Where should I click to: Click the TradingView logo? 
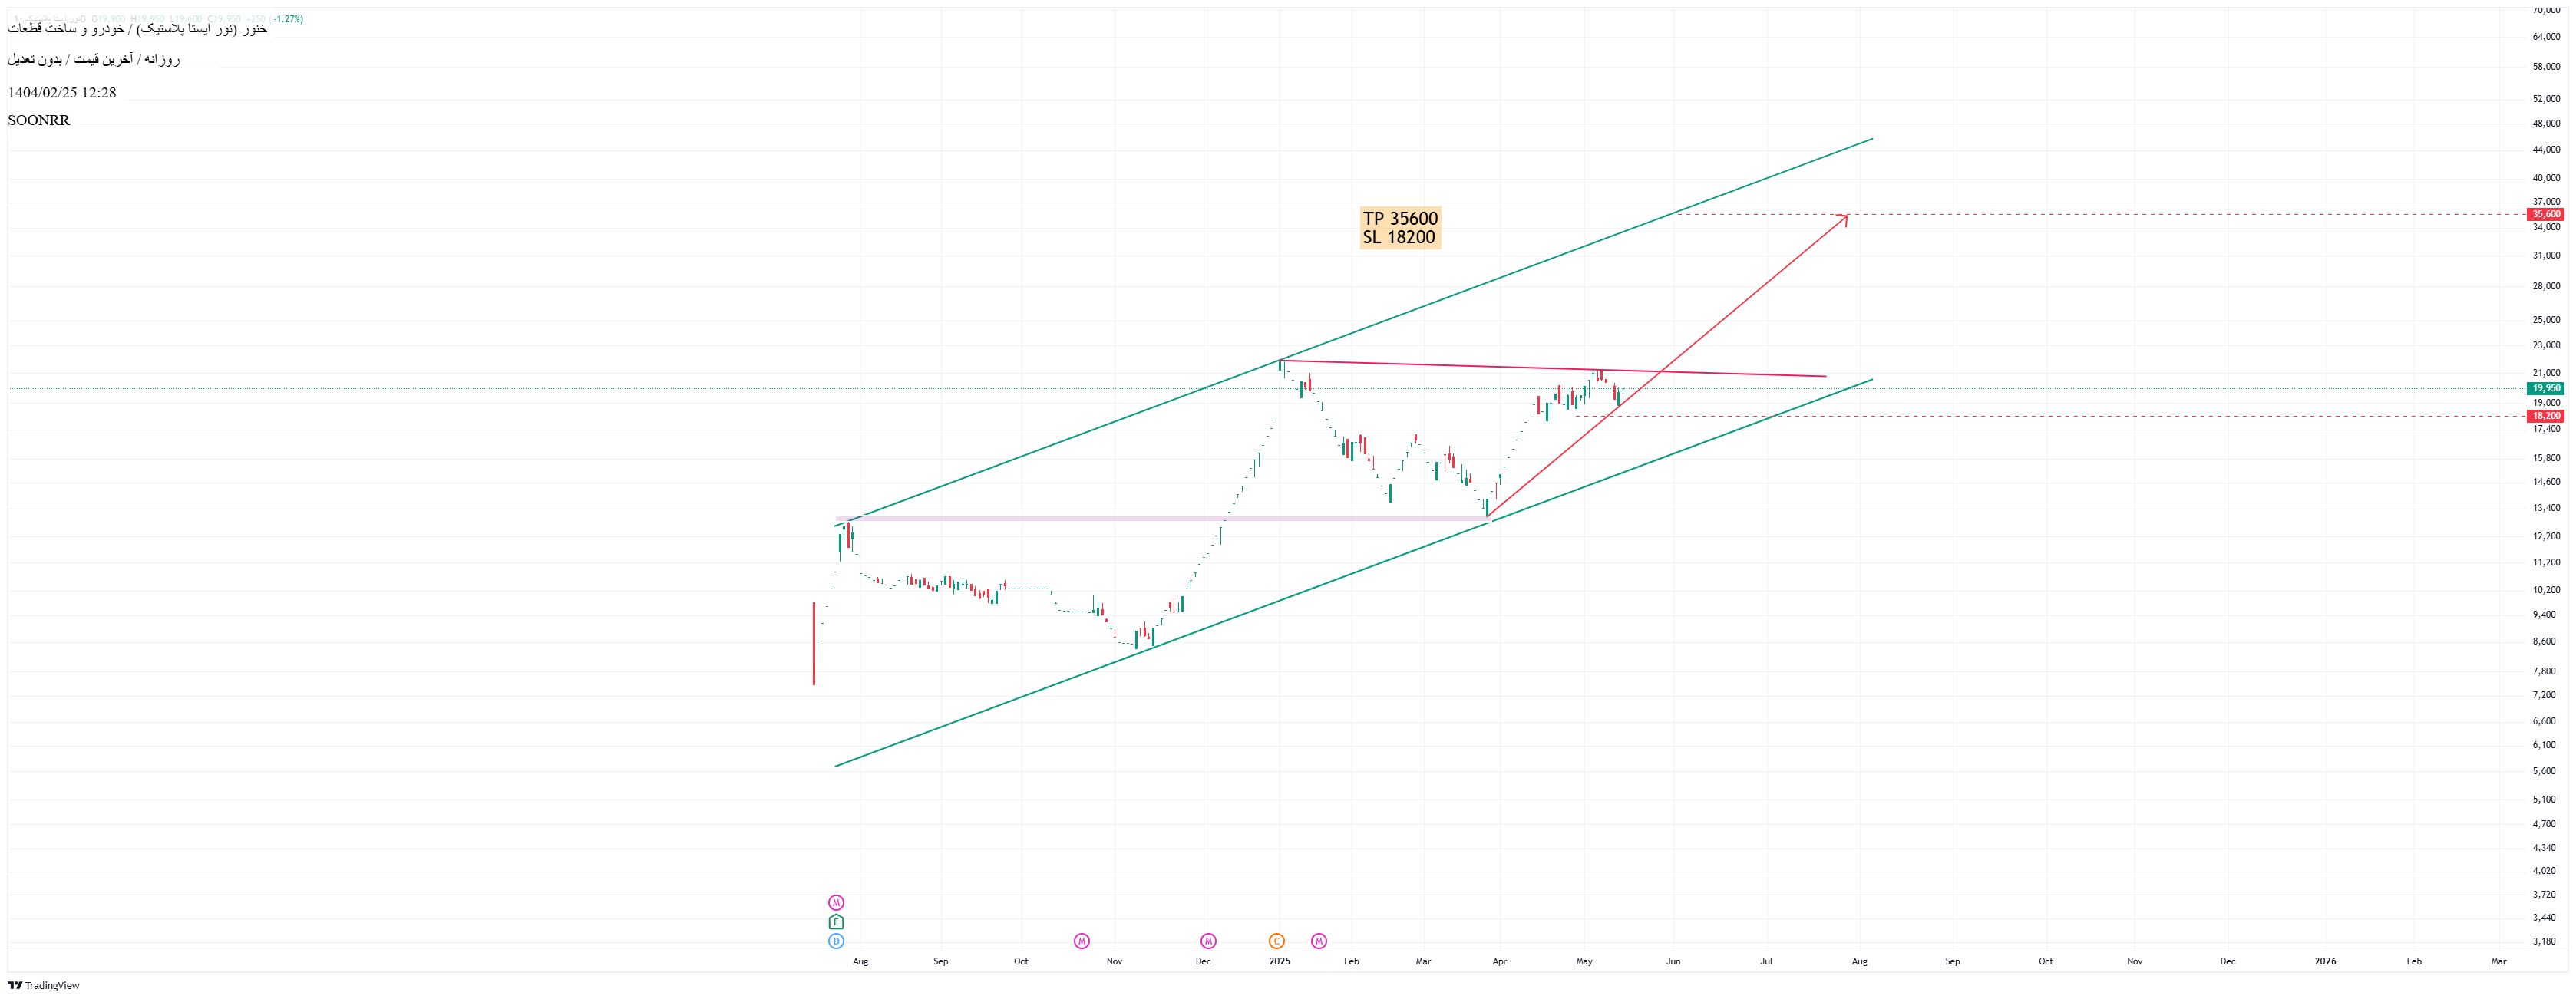pos(44,985)
